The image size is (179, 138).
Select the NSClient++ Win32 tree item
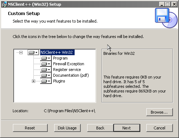tap(57, 52)
